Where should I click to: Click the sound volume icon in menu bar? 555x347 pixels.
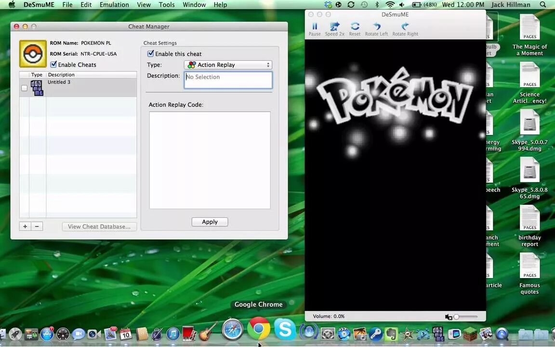tap(402, 5)
